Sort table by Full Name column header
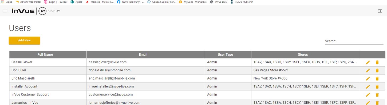Image resolution: width=387 pixels, height=105 pixels. [45, 55]
